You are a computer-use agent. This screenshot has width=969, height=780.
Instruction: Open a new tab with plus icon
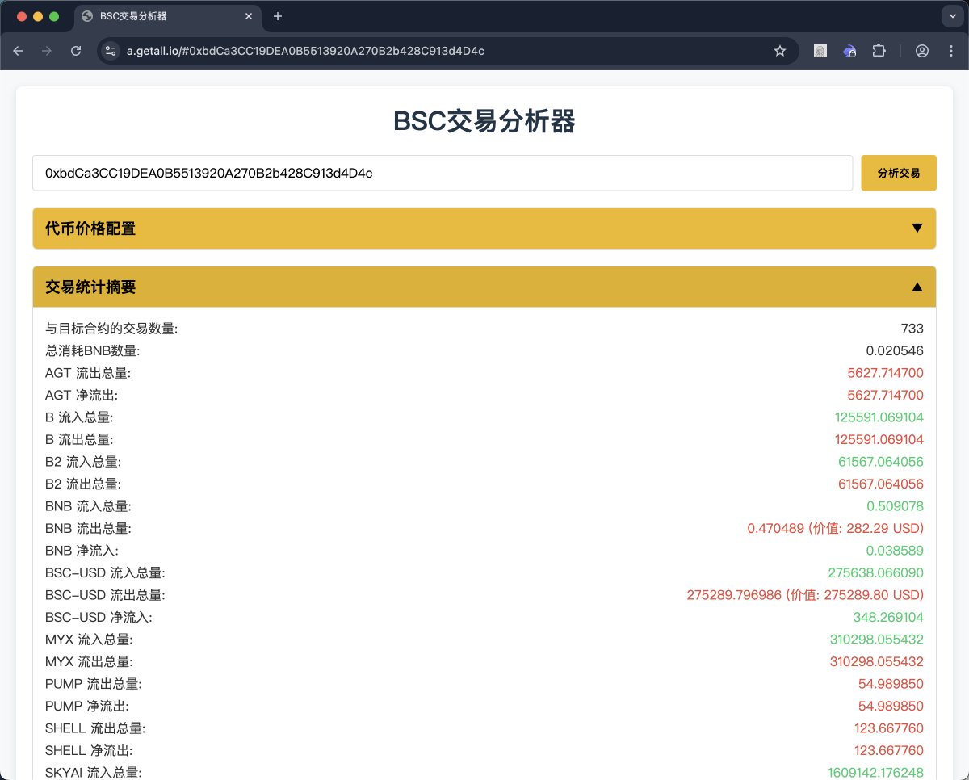pos(278,16)
